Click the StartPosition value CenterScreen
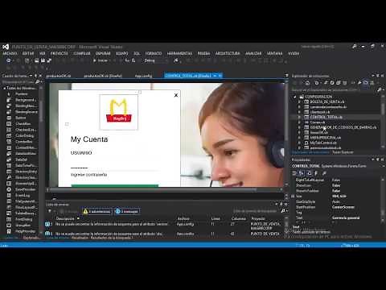 click(343, 207)
